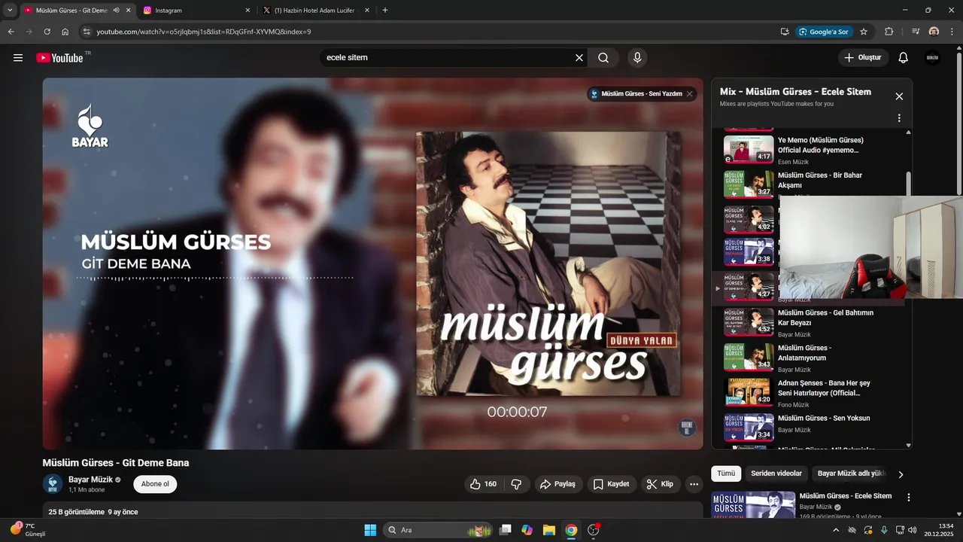Bookmark this page with the star
Screen dimensions: 963x542
[864, 32]
